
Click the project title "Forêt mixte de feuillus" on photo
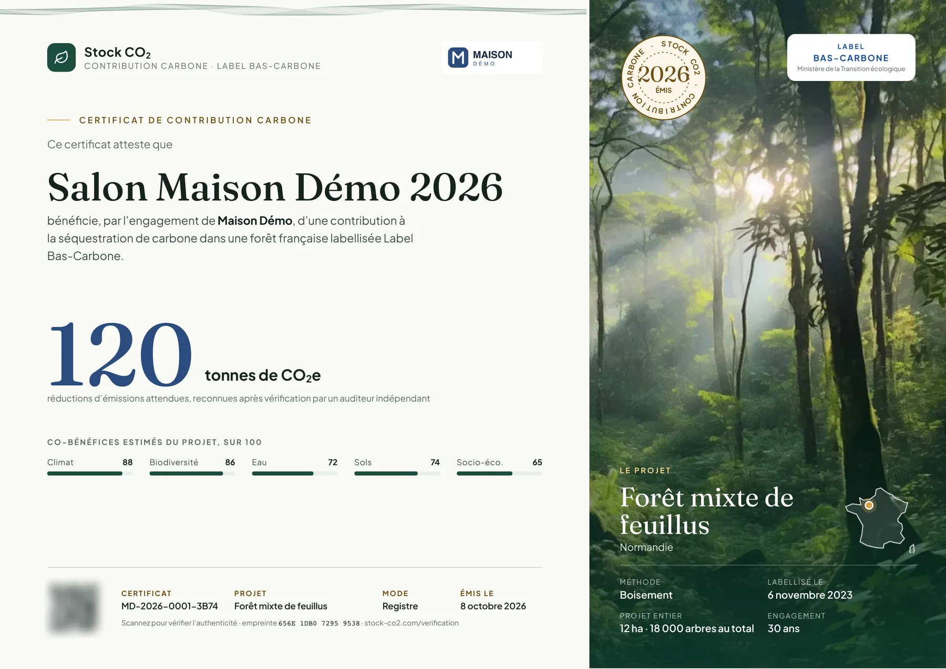tap(706, 511)
